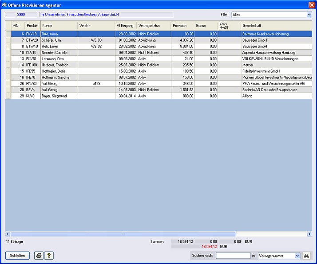Click the Kunde column header
The height and width of the screenshot is (264, 317).
pos(59,26)
